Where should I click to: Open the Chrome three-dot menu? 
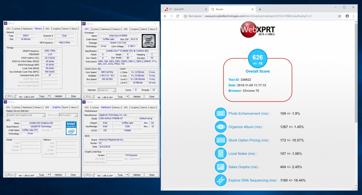[354, 16]
